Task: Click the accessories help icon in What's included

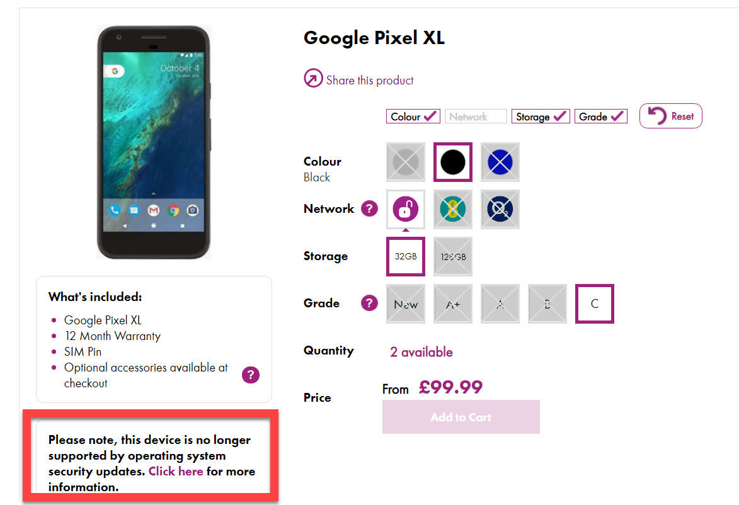Action: (251, 375)
